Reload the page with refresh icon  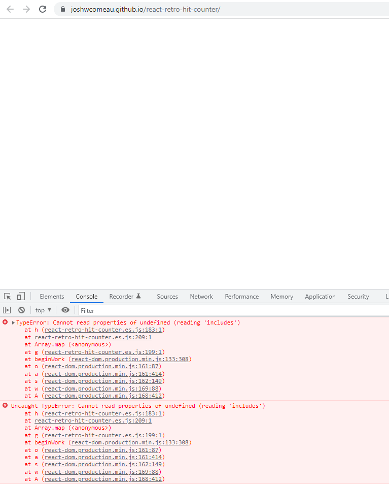point(43,9)
